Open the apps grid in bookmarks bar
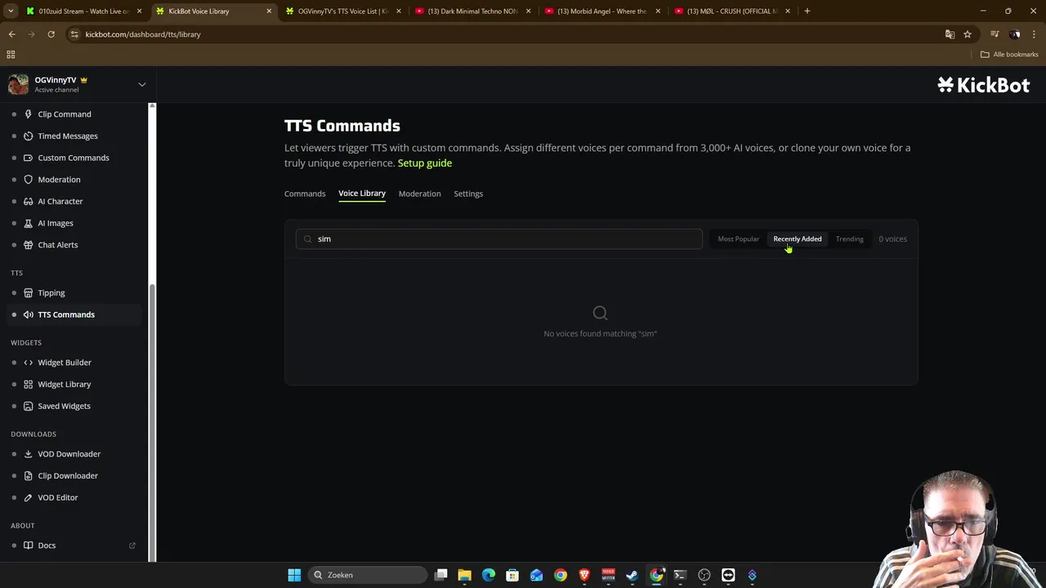 click(x=11, y=55)
